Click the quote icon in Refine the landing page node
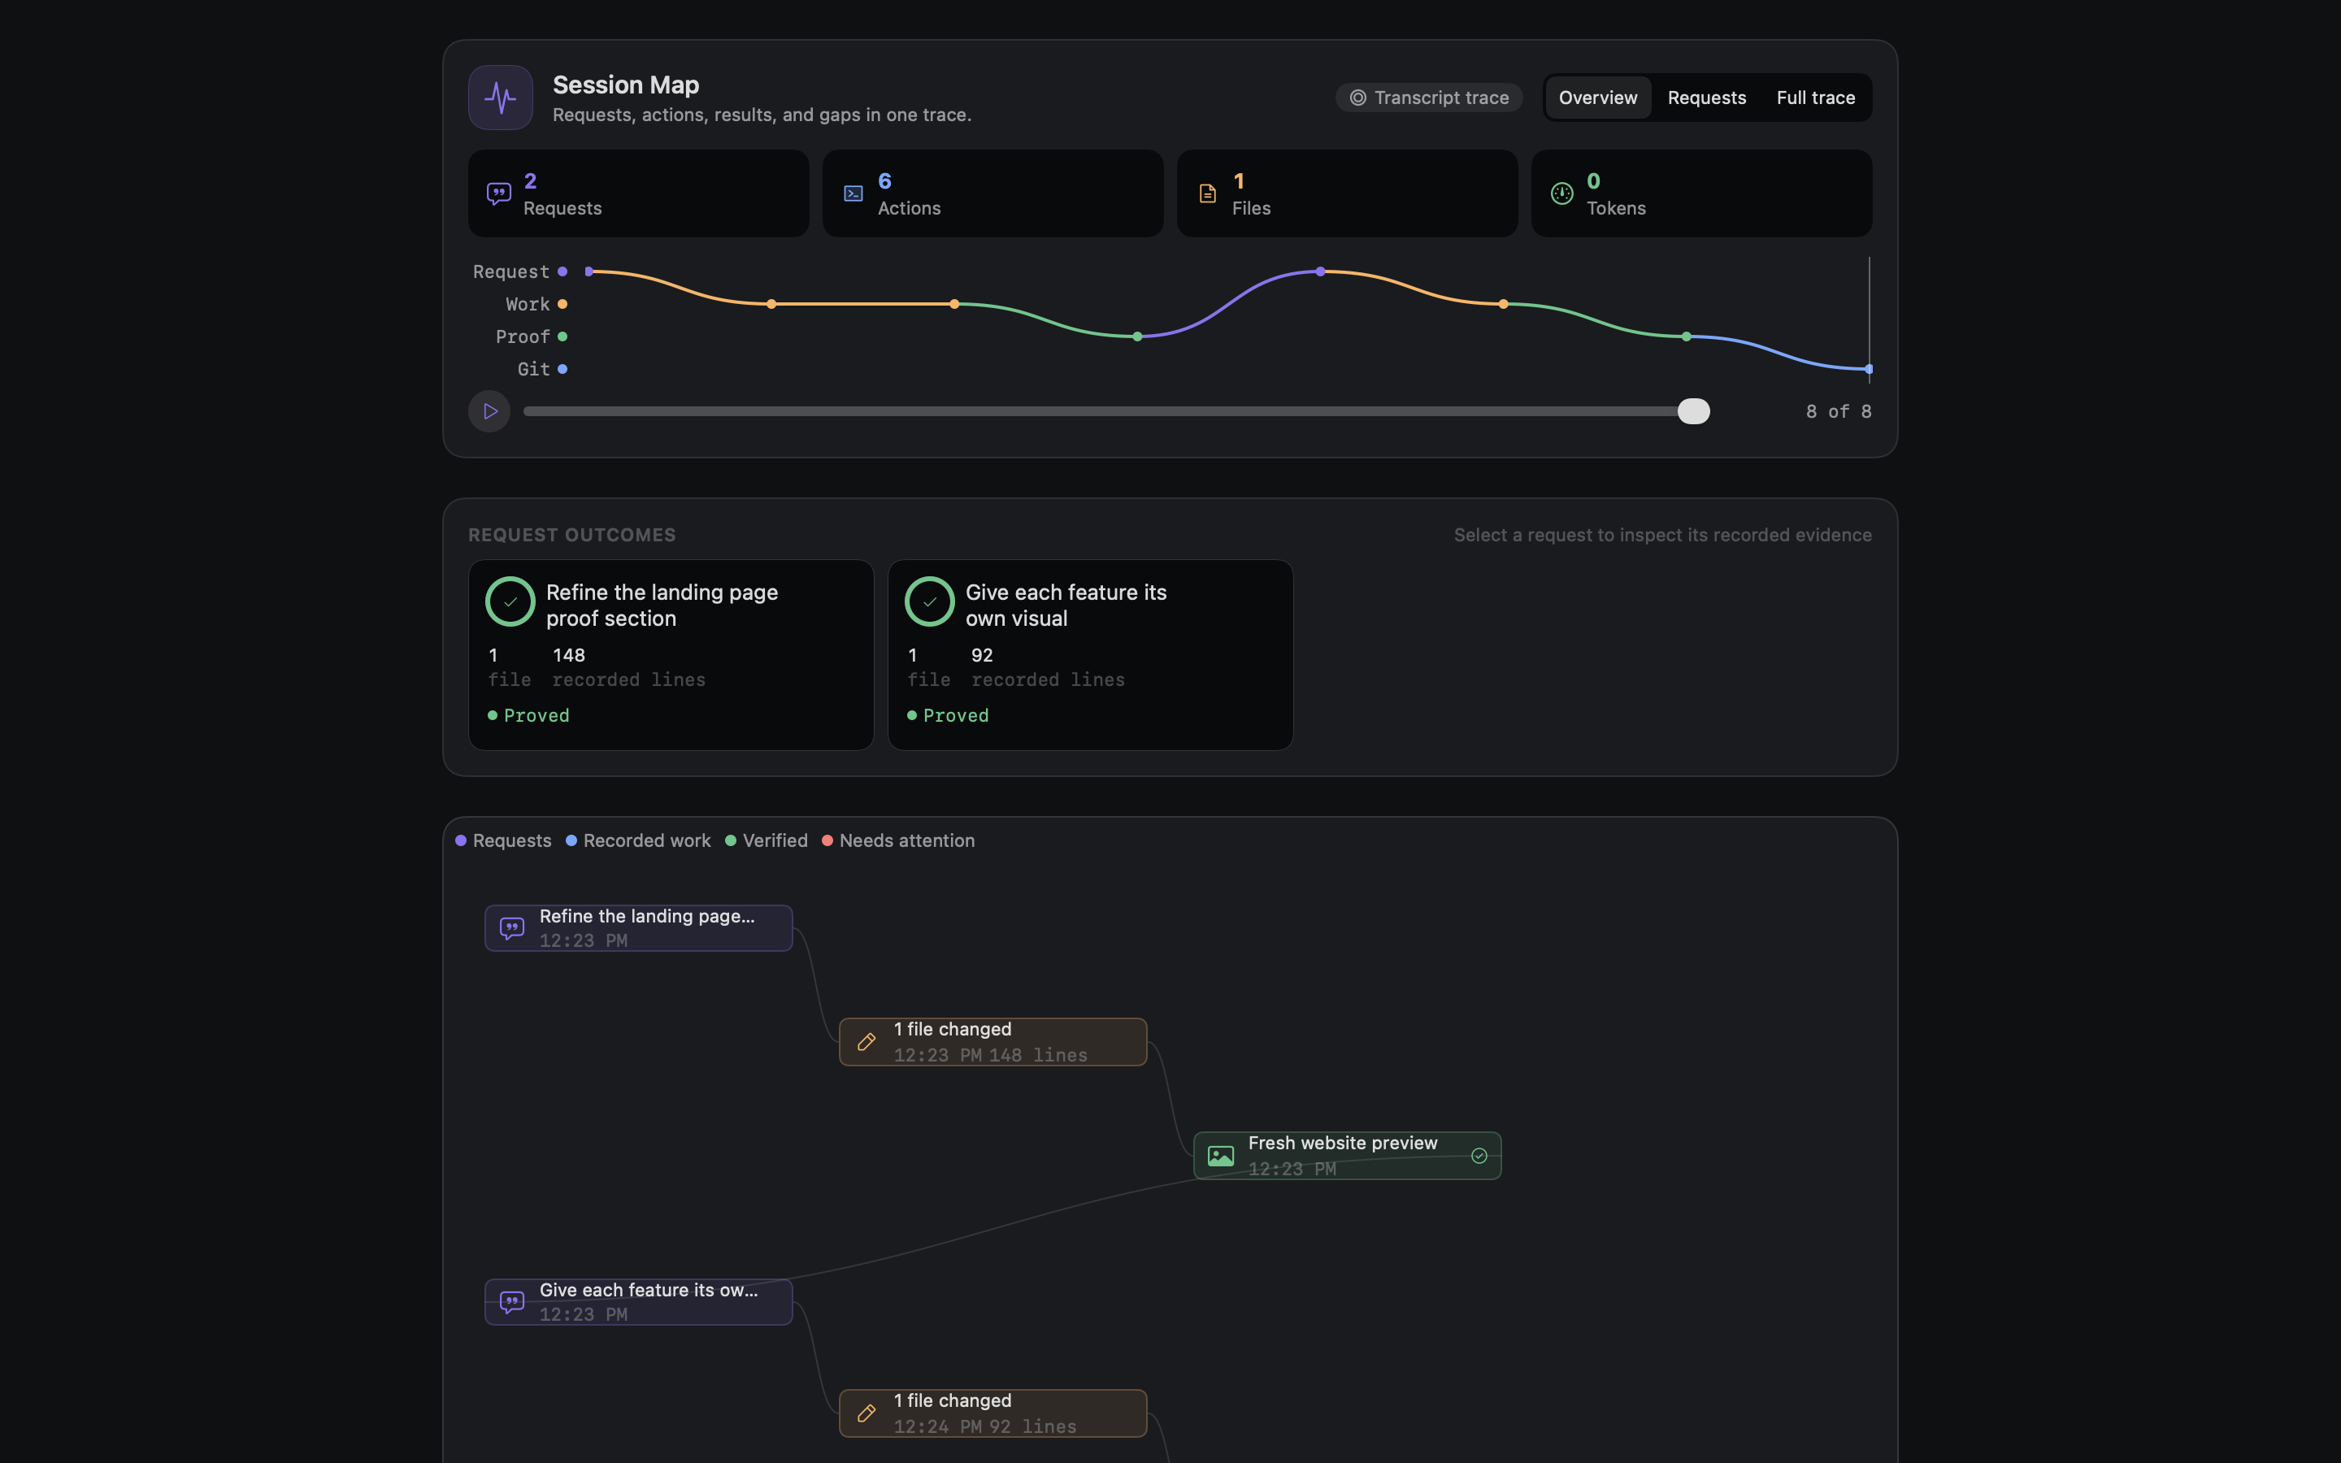This screenshot has height=1463, width=2341. click(x=512, y=928)
